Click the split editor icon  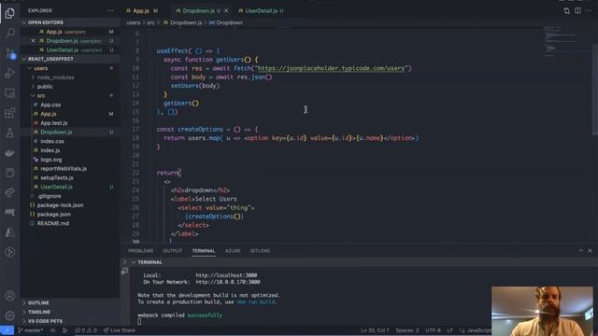tap(577, 10)
